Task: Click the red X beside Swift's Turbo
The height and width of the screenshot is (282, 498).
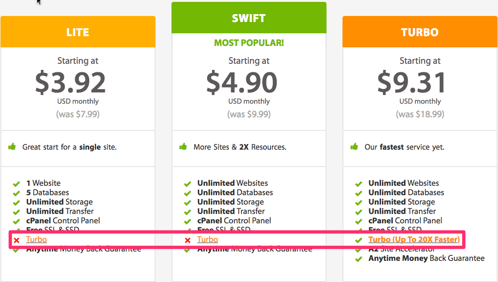Action: (187, 240)
